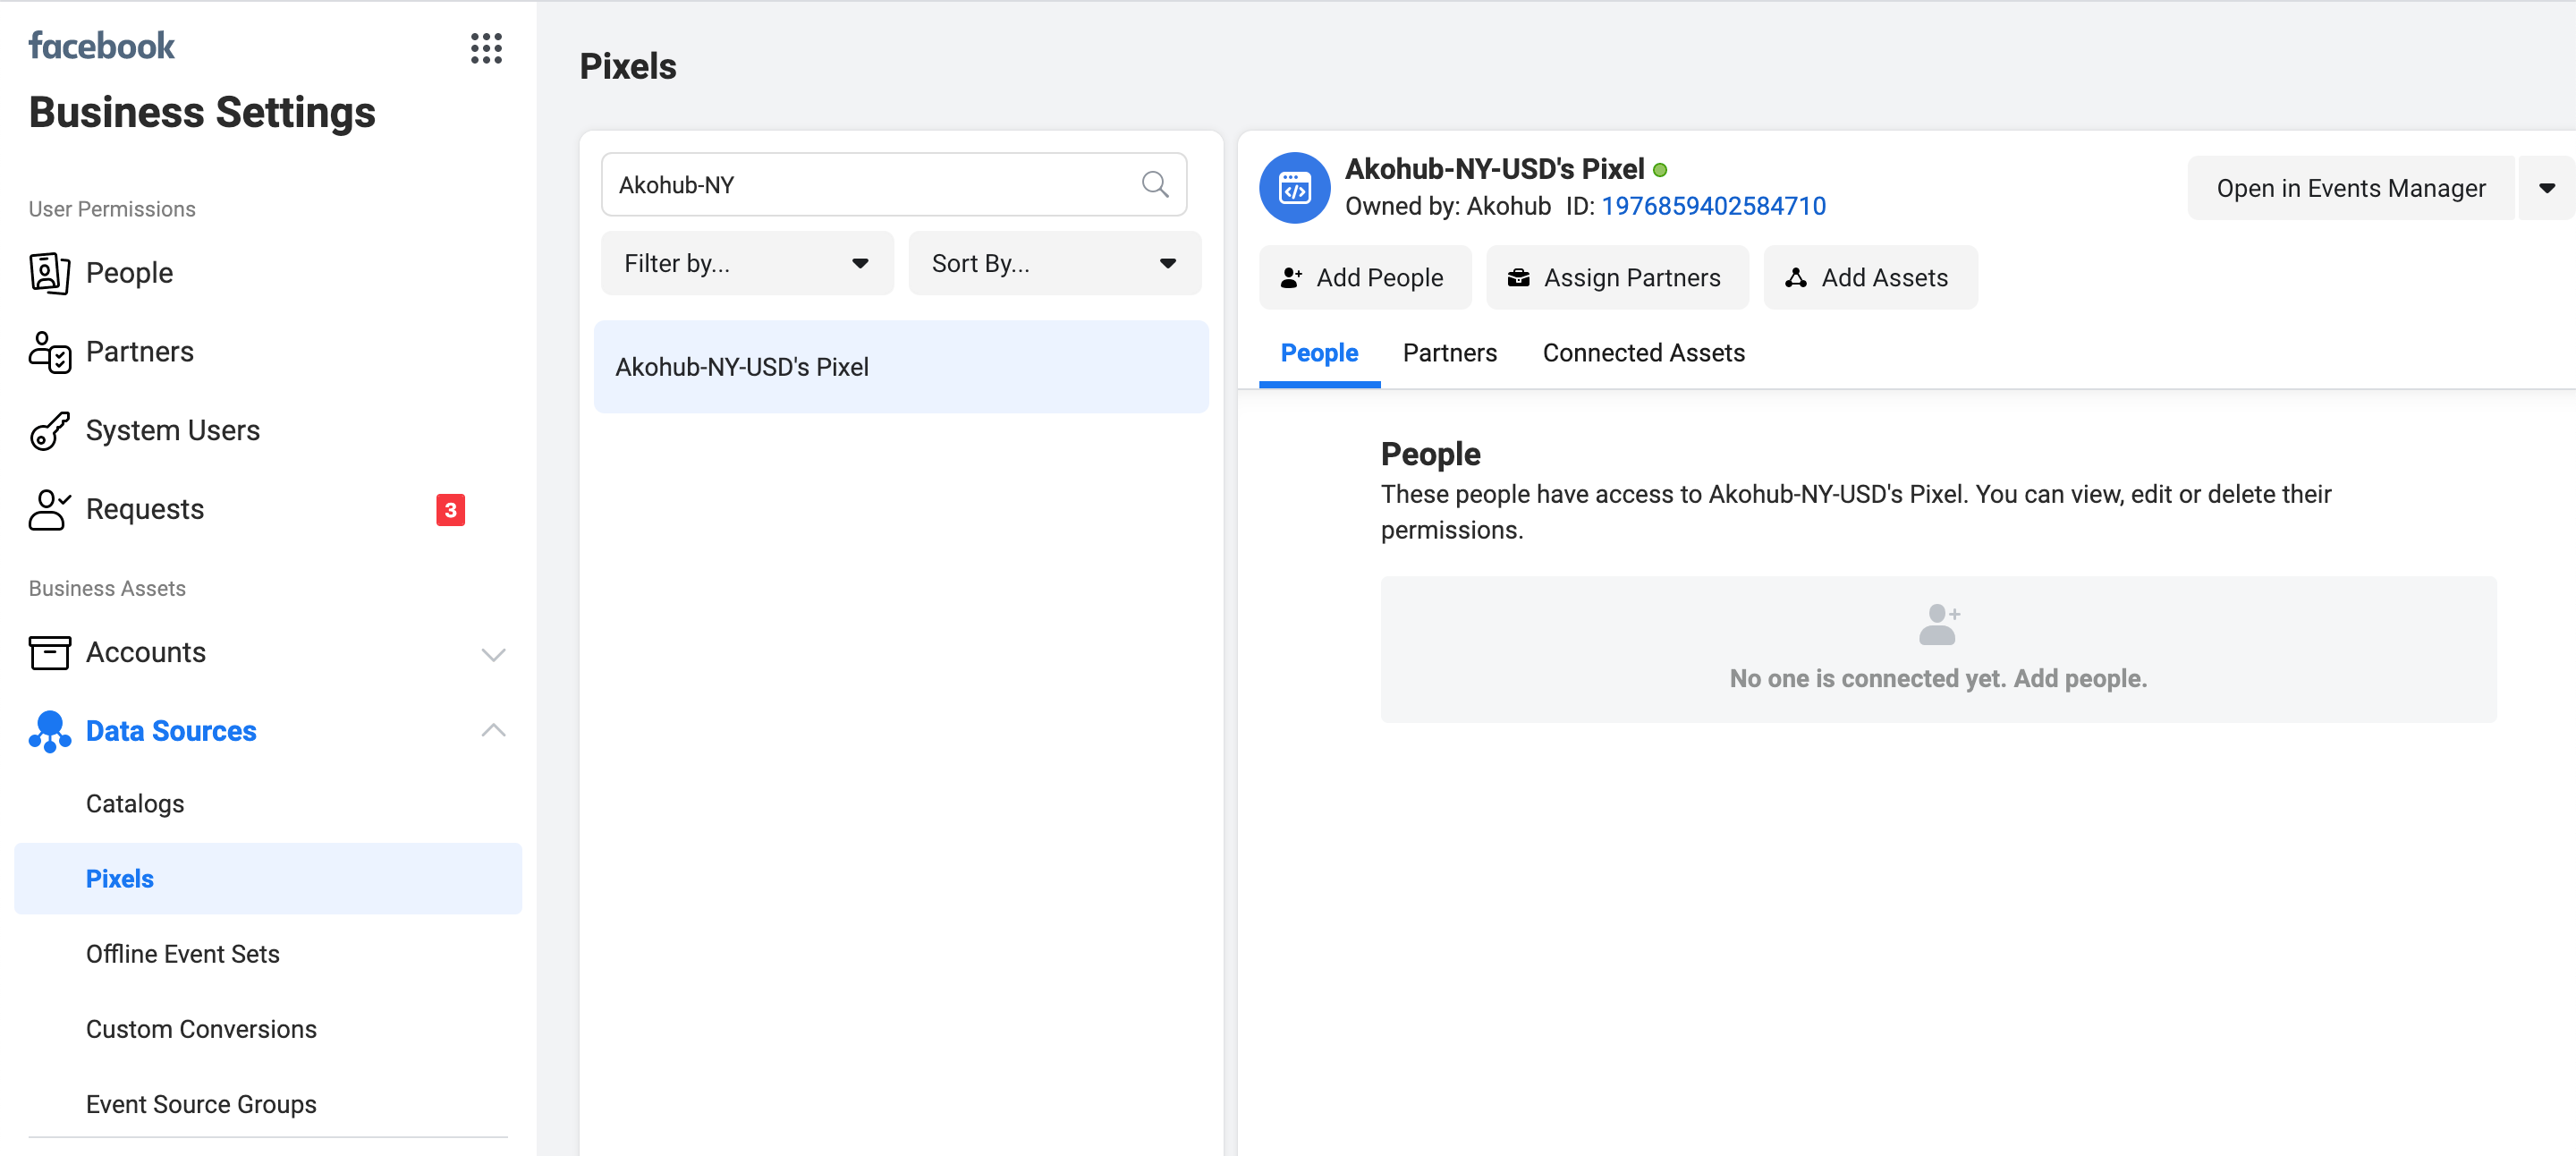Viewport: 2576px width, 1156px height.
Task: Click the blue pixel code icon
Action: [1294, 187]
